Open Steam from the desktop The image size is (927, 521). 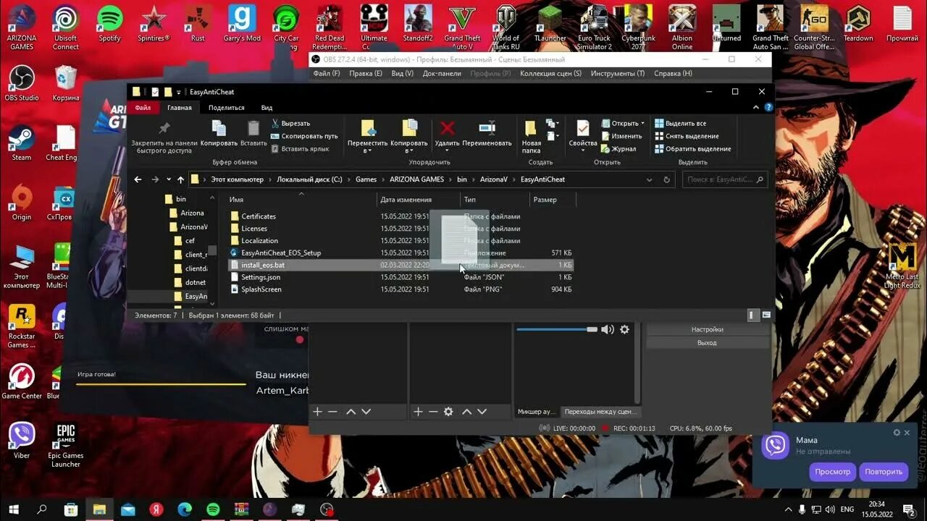tap(22, 143)
